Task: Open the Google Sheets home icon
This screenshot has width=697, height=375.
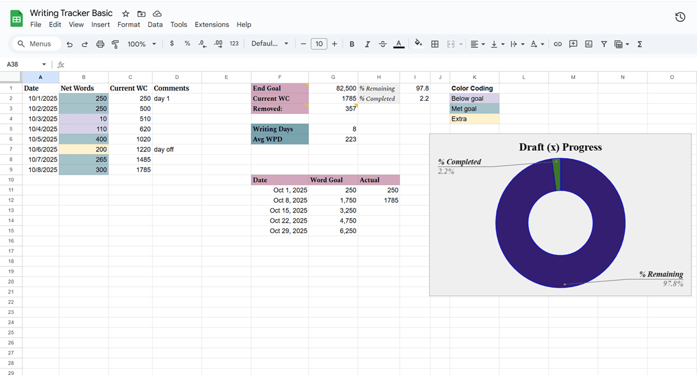Action: (17, 19)
